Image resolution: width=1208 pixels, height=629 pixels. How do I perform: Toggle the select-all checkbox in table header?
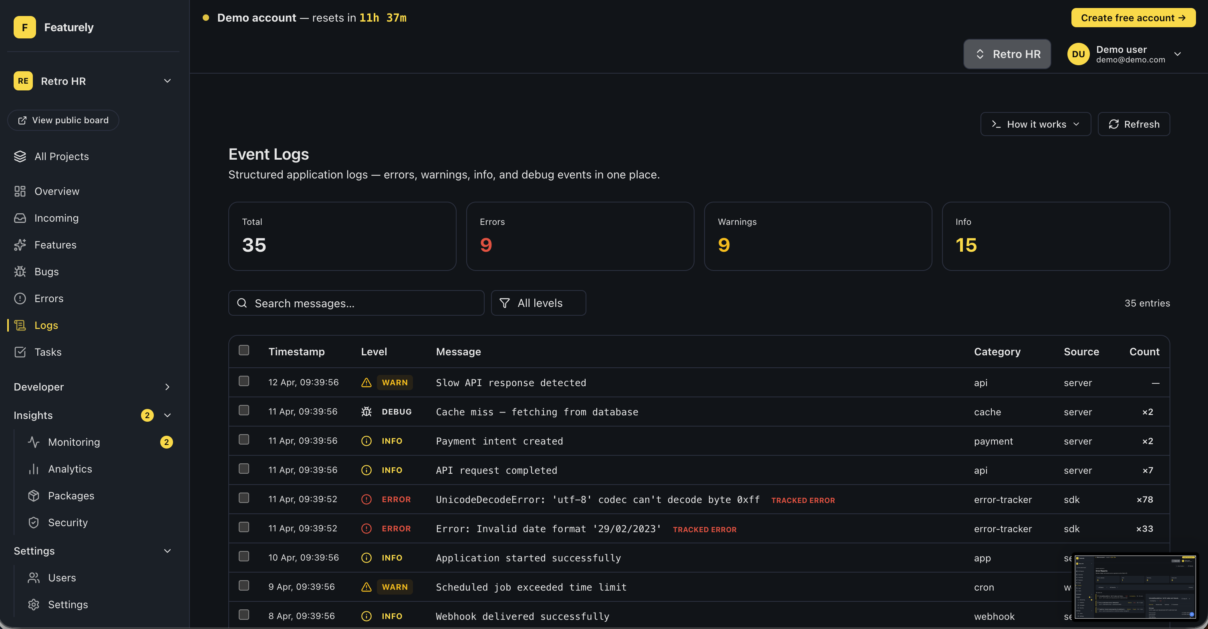coord(244,351)
